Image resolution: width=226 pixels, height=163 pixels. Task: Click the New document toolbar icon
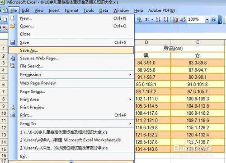[5, 19]
